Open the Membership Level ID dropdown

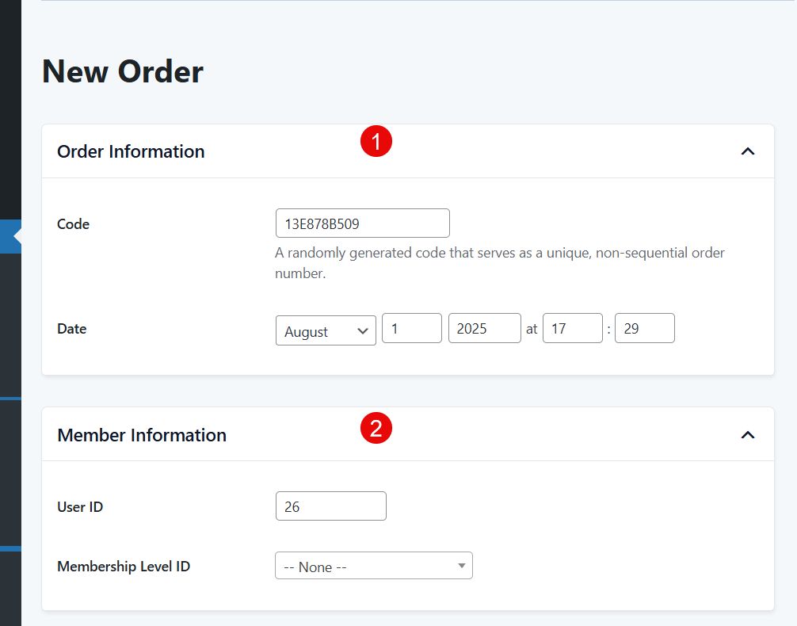point(374,566)
